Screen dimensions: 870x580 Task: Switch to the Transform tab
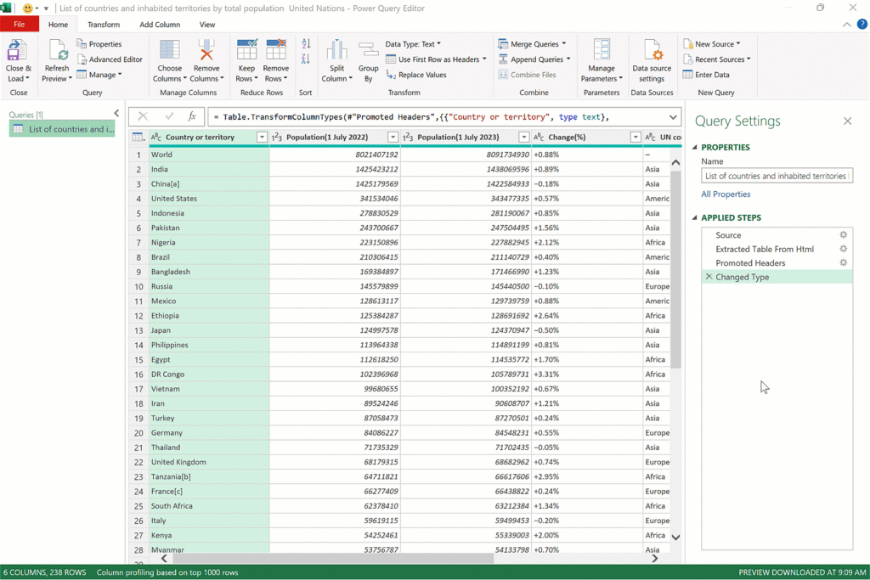pyautogui.click(x=104, y=25)
